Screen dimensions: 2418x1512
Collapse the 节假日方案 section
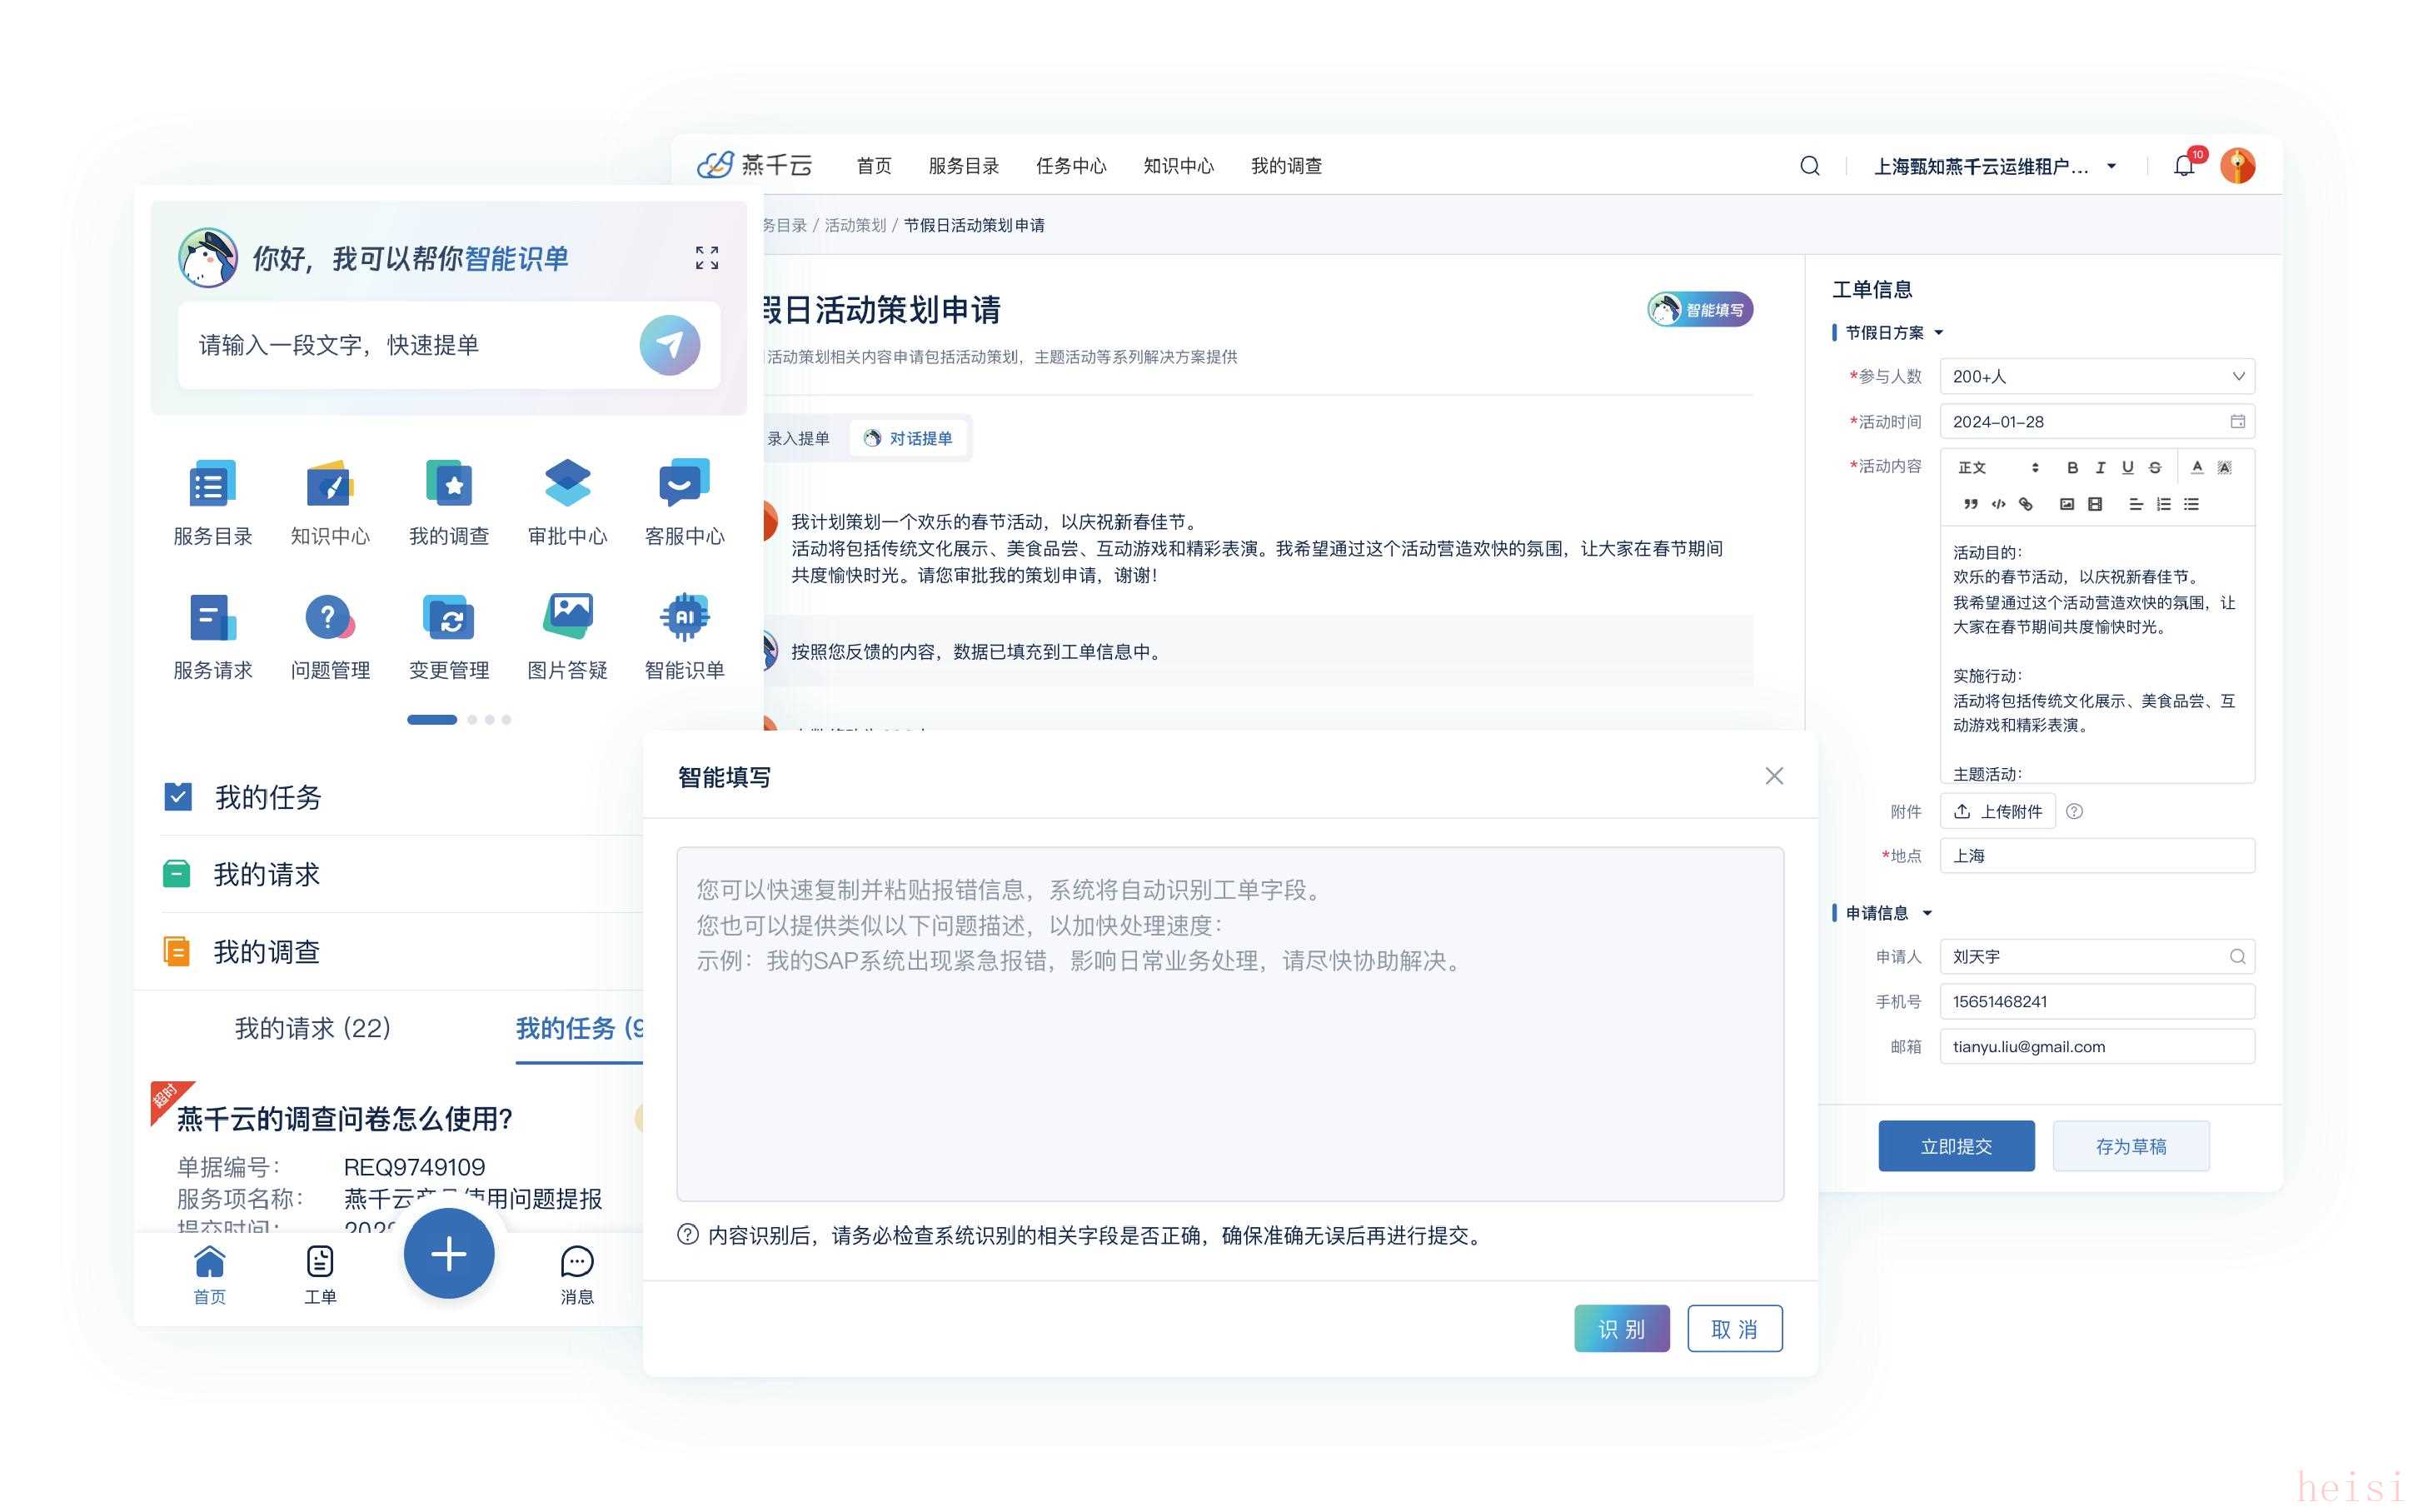coord(1938,332)
